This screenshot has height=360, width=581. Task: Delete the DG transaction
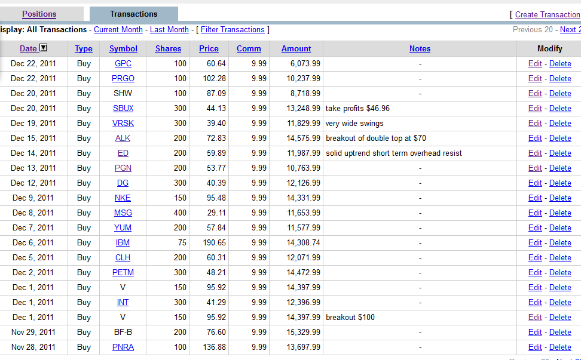click(x=560, y=183)
